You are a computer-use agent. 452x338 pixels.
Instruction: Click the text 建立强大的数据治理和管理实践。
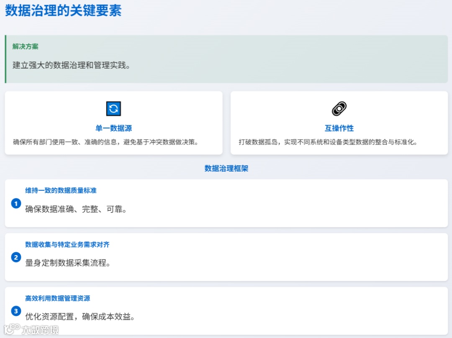pyautogui.click(x=71, y=65)
